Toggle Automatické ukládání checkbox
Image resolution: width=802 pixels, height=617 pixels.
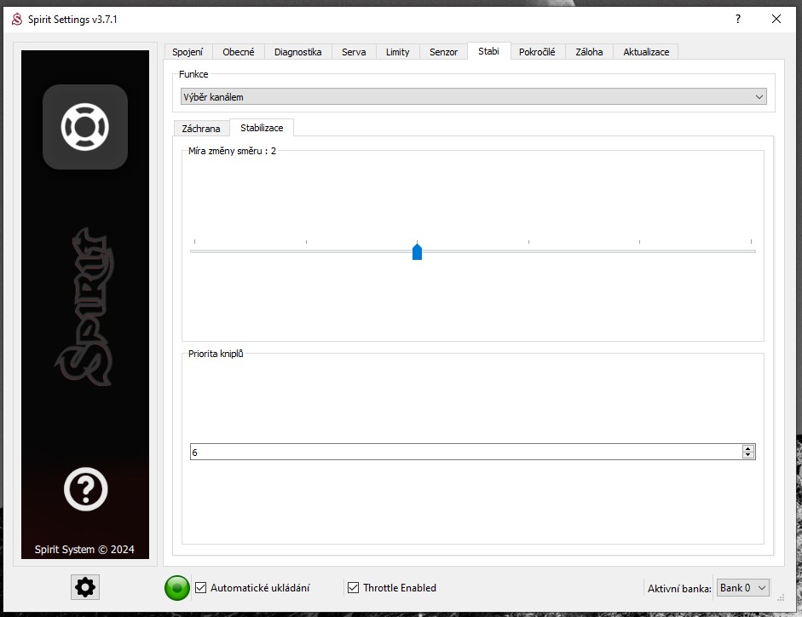click(201, 588)
